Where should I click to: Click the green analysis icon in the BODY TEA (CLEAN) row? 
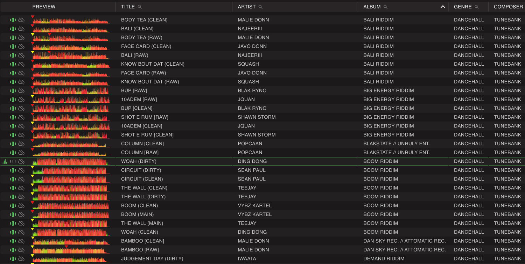[x=13, y=20]
